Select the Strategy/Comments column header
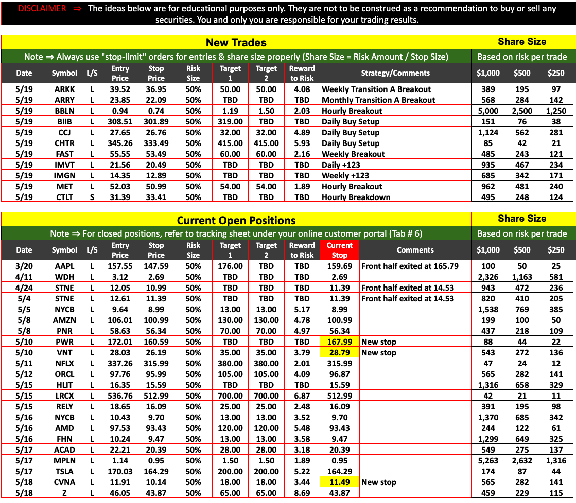576x503 pixels. click(x=395, y=73)
